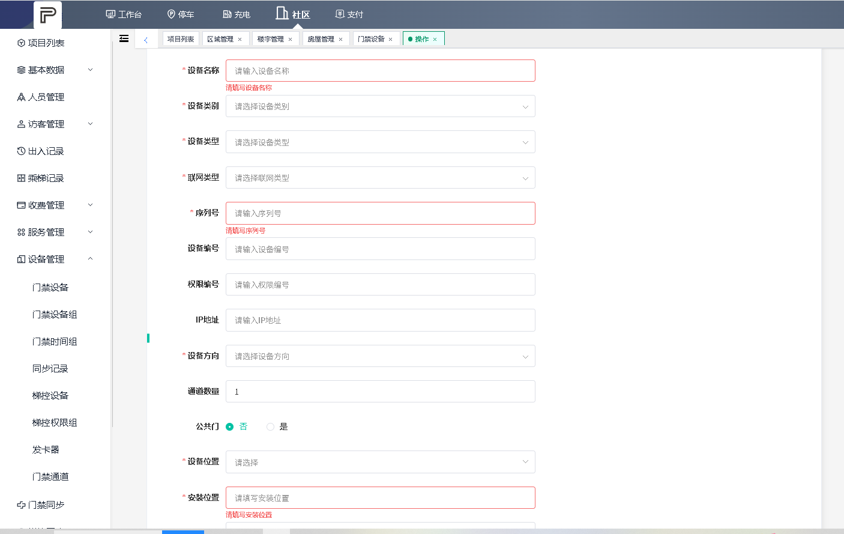844x534 pixels.
Task: Open the 发卡器 submenu item
Action: pos(46,449)
